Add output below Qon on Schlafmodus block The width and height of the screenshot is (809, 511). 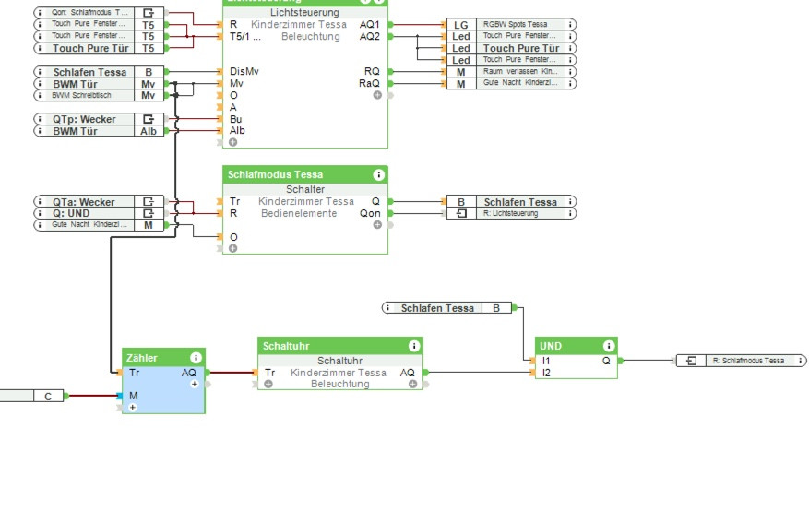point(377,225)
